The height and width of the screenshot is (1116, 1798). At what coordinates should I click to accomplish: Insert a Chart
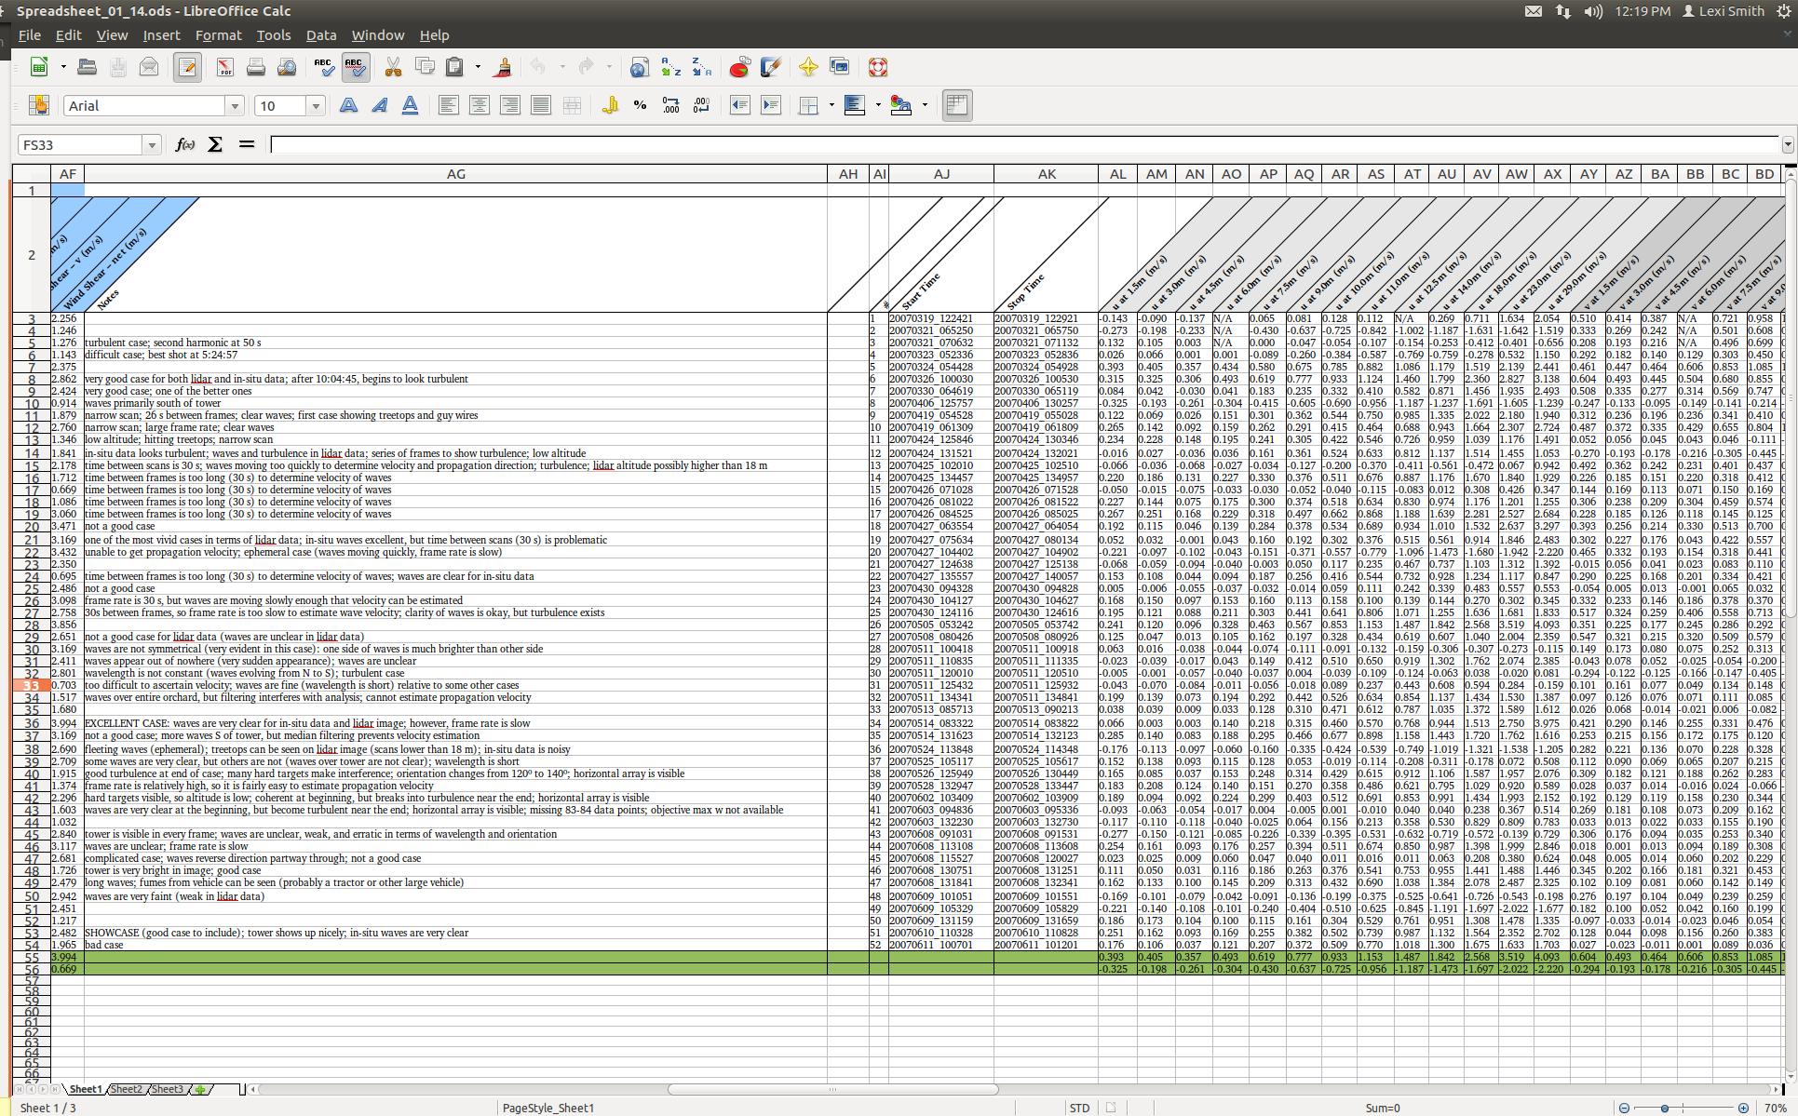(x=739, y=67)
